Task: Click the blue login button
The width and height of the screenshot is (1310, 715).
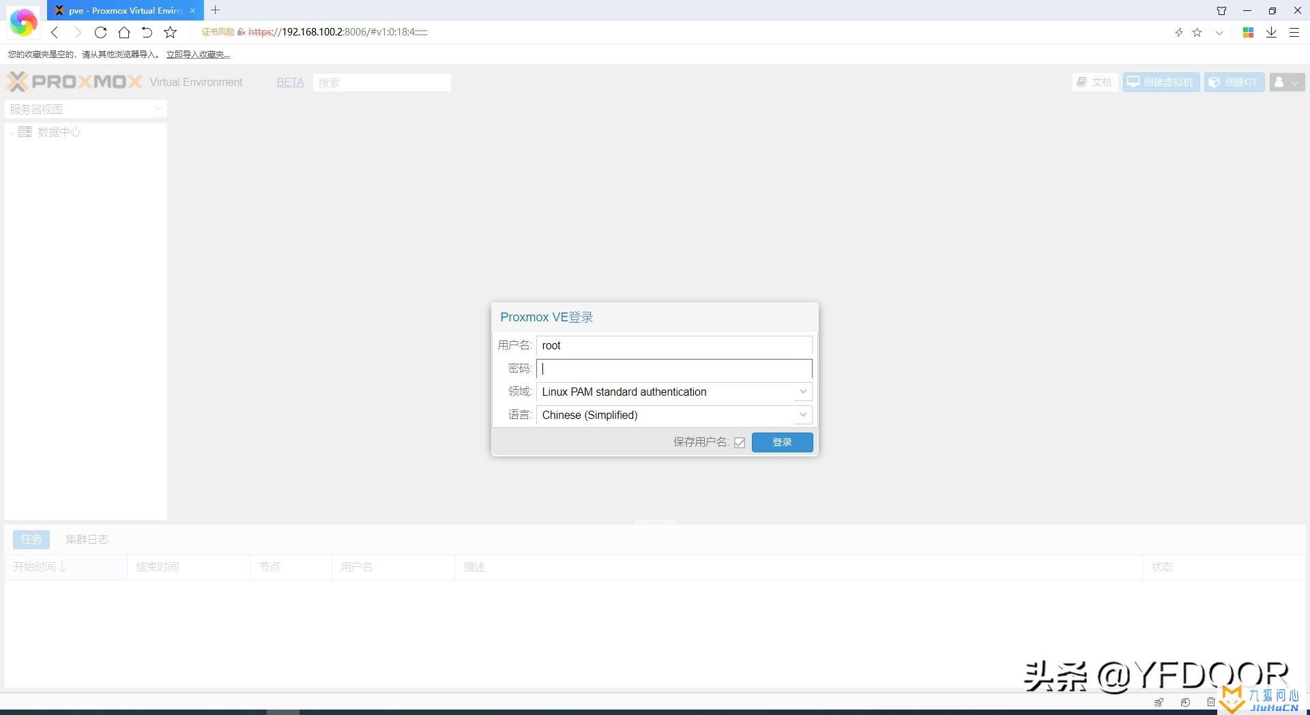Action: (x=782, y=442)
